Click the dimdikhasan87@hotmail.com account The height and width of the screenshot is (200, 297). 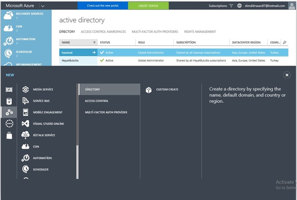[265, 6]
